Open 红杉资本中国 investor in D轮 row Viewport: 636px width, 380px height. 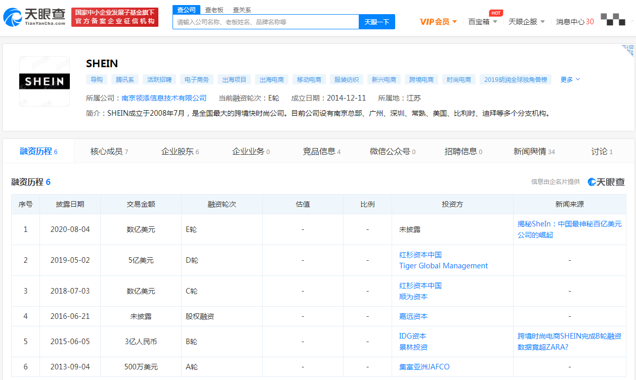420,255
